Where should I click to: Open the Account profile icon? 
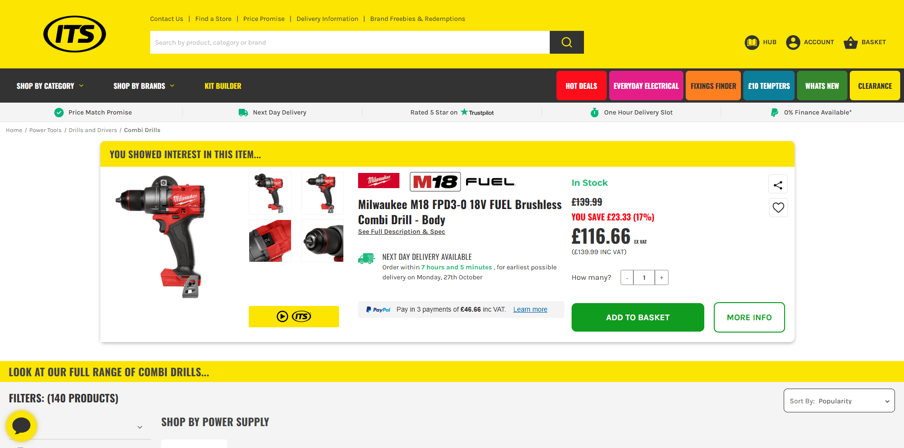pyautogui.click(x=793, y=42)
